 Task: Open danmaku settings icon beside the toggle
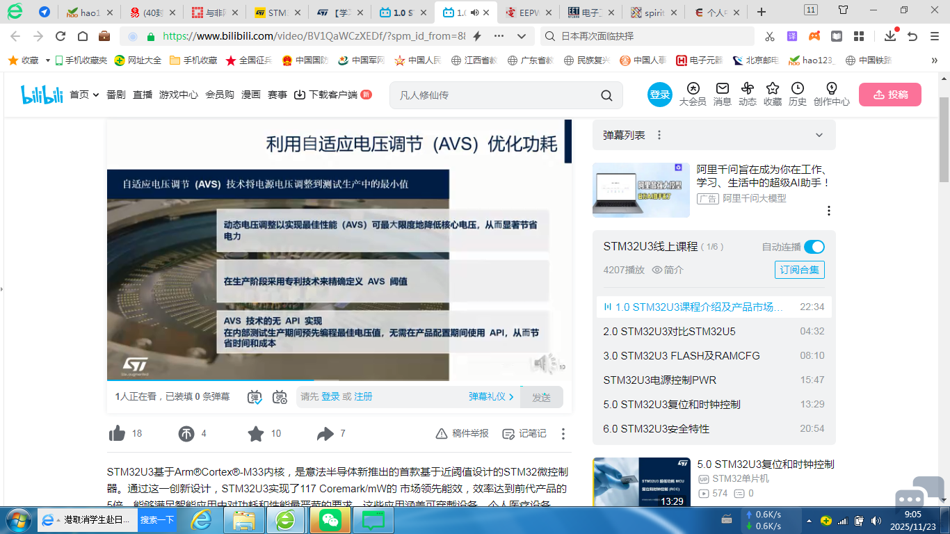pyautogui.click(x=280, y=397)
